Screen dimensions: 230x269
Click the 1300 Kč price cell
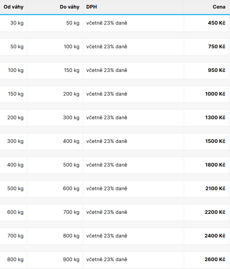tap(215, 118)
